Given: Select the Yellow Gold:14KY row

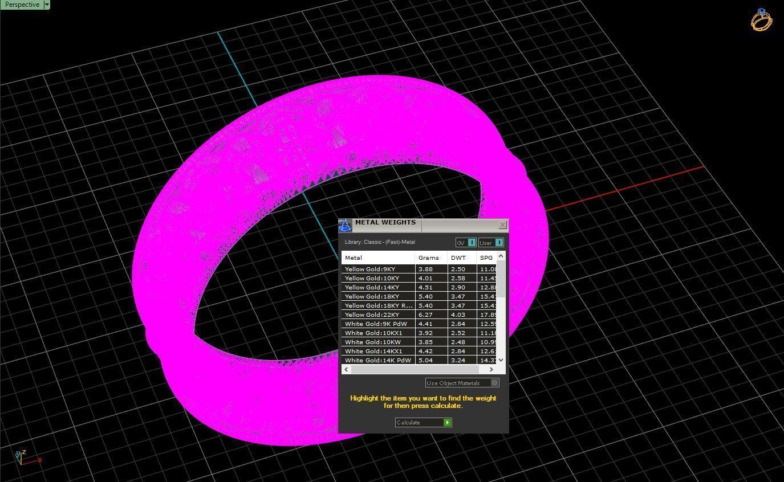Looking at the screenshot, I should coord(420,287).
